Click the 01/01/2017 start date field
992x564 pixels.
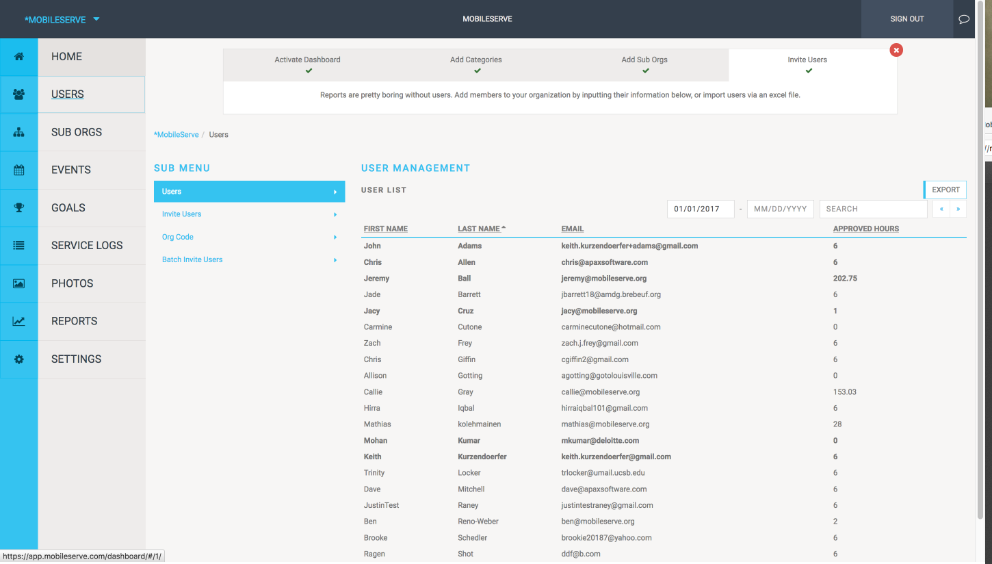coord(701,209)
